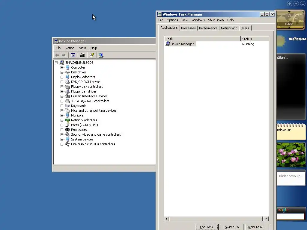
Task: Expand the Network adapters node
Action: [x=62, y=120]
